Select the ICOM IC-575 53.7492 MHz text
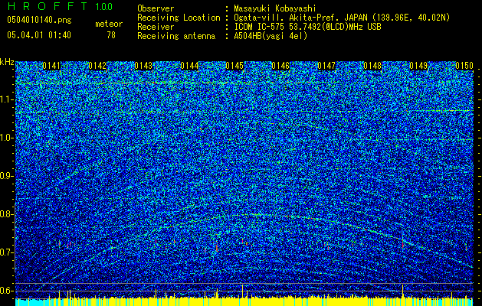Screen dimensions: 482x306 tap(307, 27)
